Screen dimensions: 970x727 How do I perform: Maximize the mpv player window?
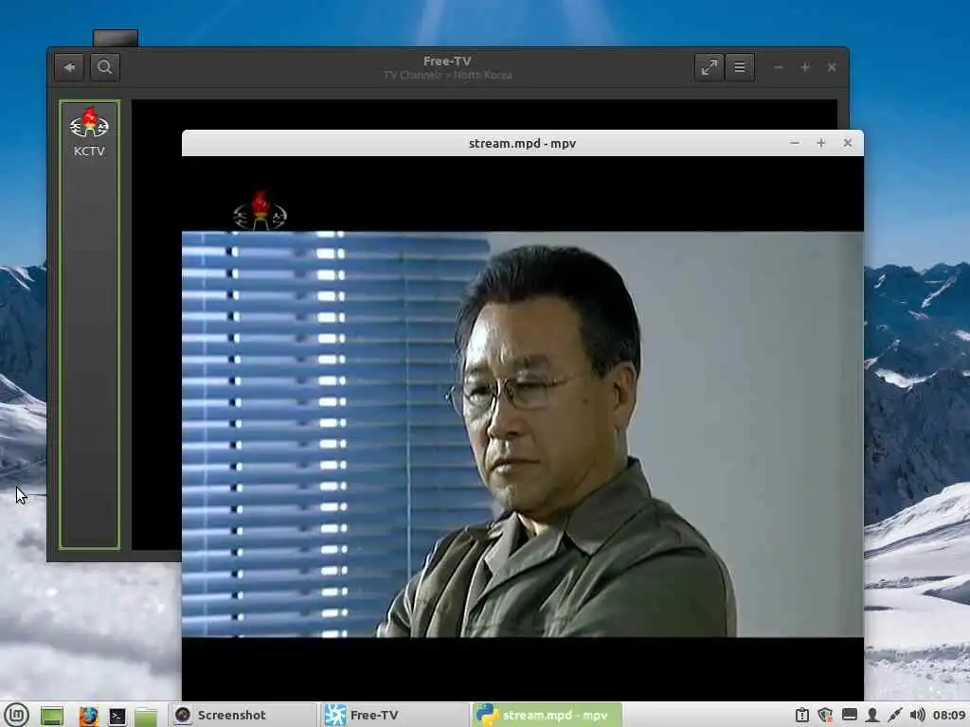pos(821,143)
